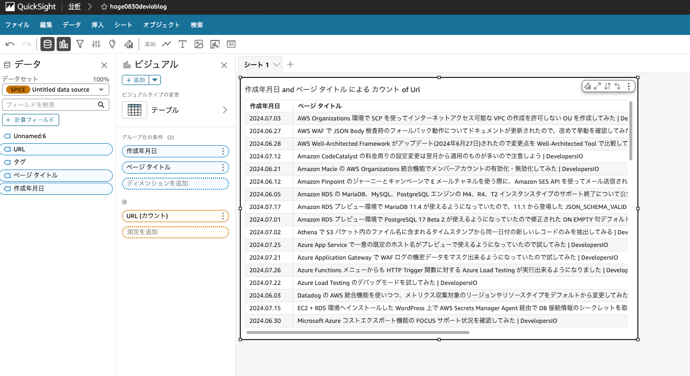Open URL (カウント) field well options dots
Screen dimensions: 690x376
pyautogui.click(x=223, y=216)
